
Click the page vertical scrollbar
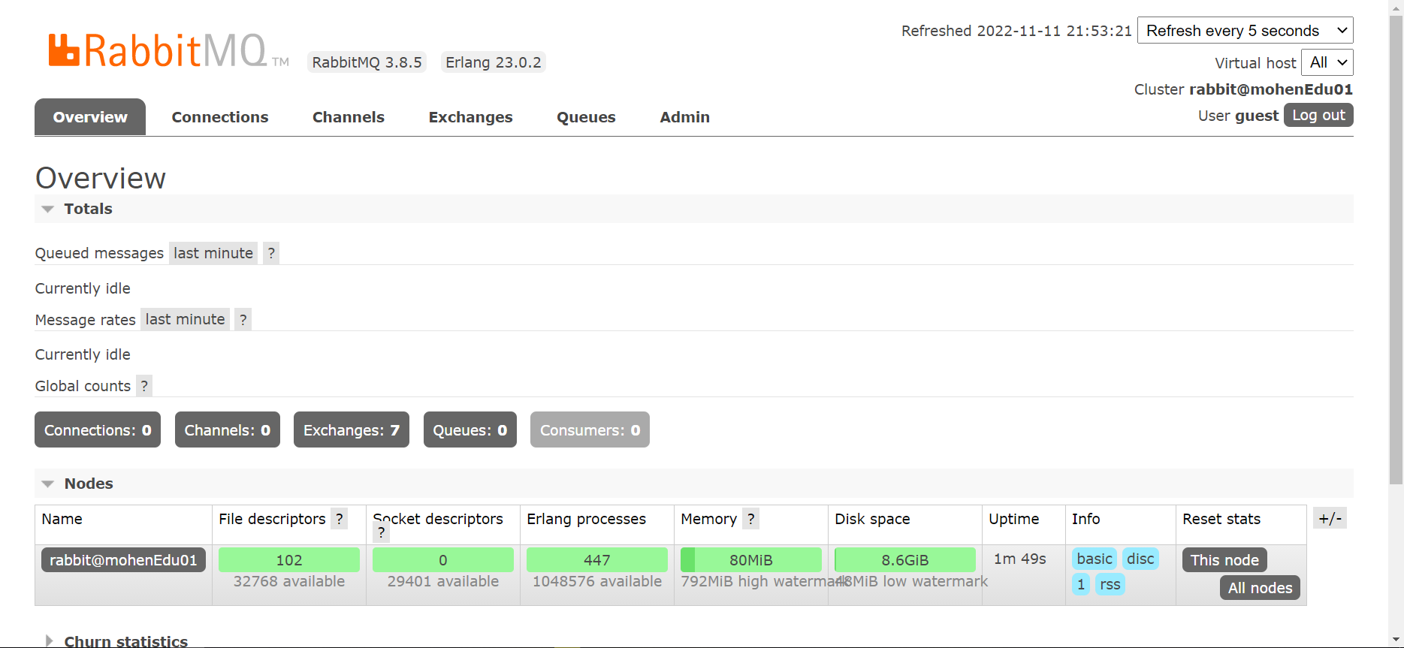coord(1396,249)
